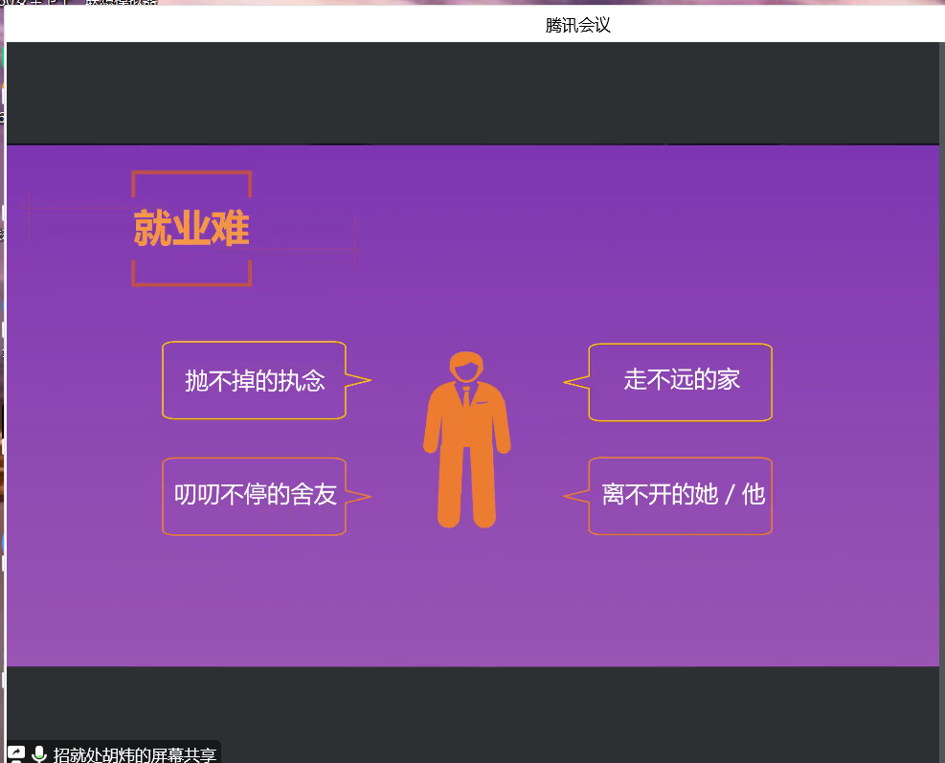
Task: Click the 走不远的家 speech bubble
Action: click(680, 380)
